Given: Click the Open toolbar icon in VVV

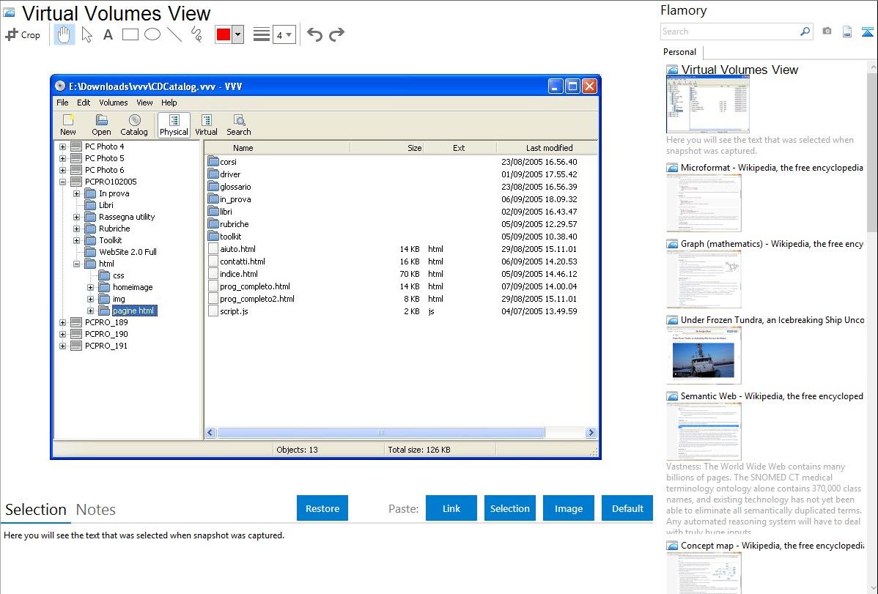Looking at the screenshot, I should pos(101,125).
